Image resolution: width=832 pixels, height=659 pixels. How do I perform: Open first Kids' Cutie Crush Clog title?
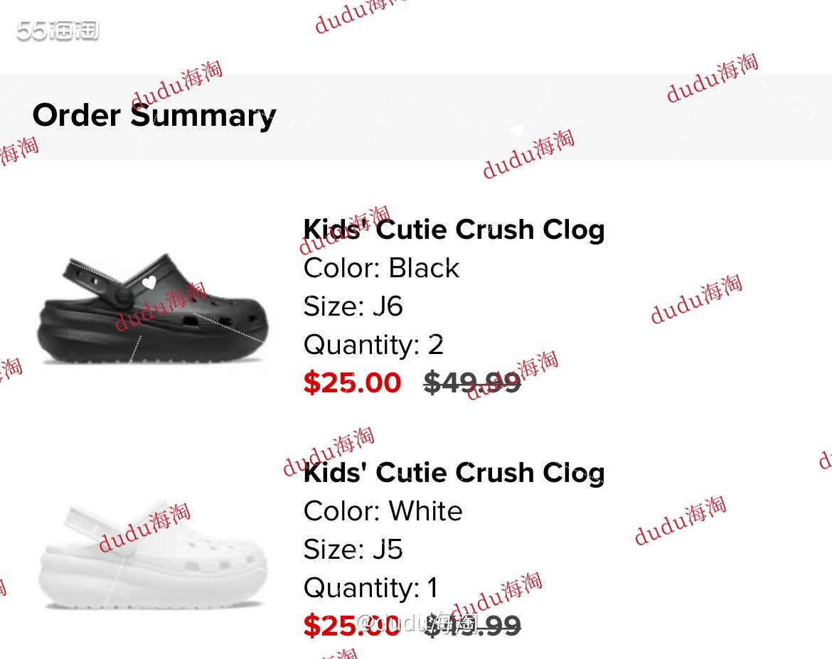454,230
